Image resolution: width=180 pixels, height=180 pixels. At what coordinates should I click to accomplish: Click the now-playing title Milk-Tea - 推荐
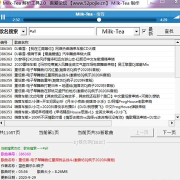[90, 14]
